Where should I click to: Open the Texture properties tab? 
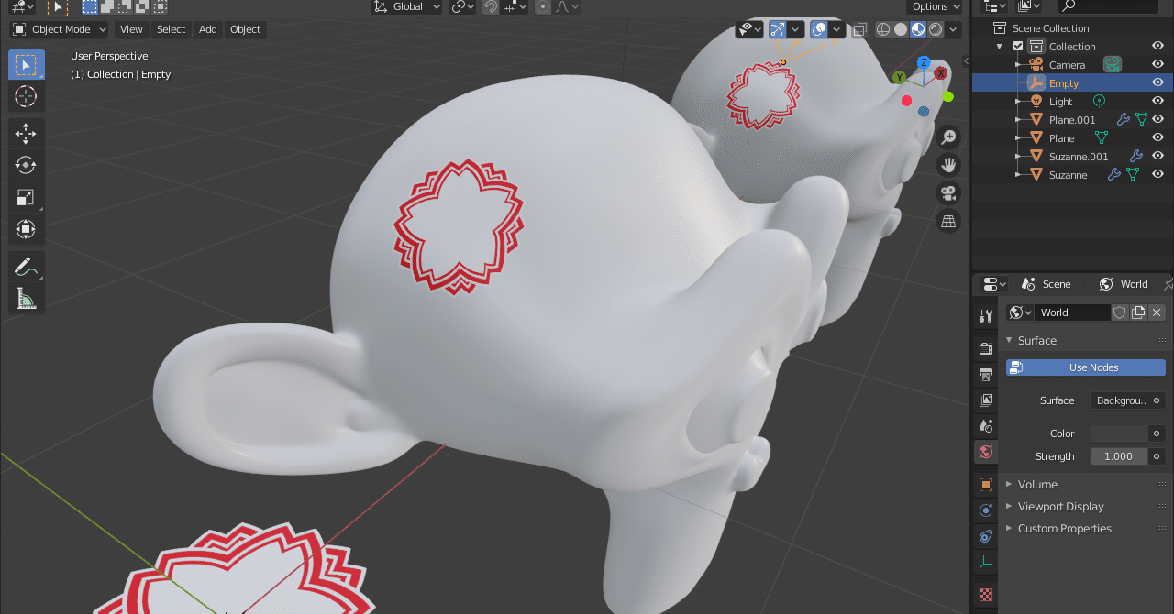click(986, 595)
